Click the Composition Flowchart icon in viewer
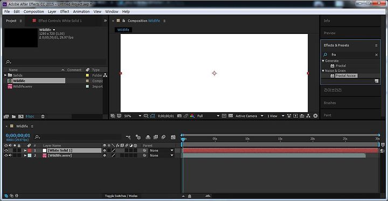 tap(308, 116)
